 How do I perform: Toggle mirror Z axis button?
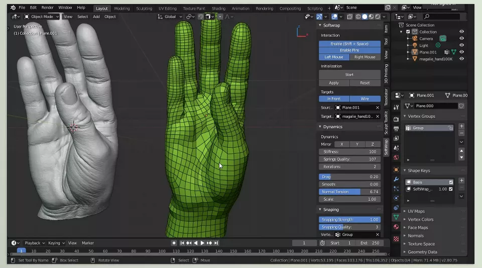(373, 144)
